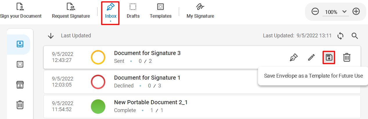Edit Document for Signature 3 with pencil

pos(311,57)
